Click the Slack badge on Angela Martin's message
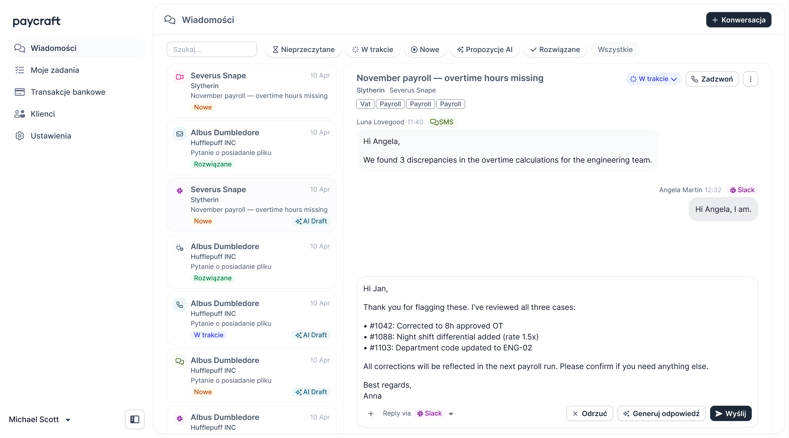Viewport: 789px width, 438px height. click(742, 190)
